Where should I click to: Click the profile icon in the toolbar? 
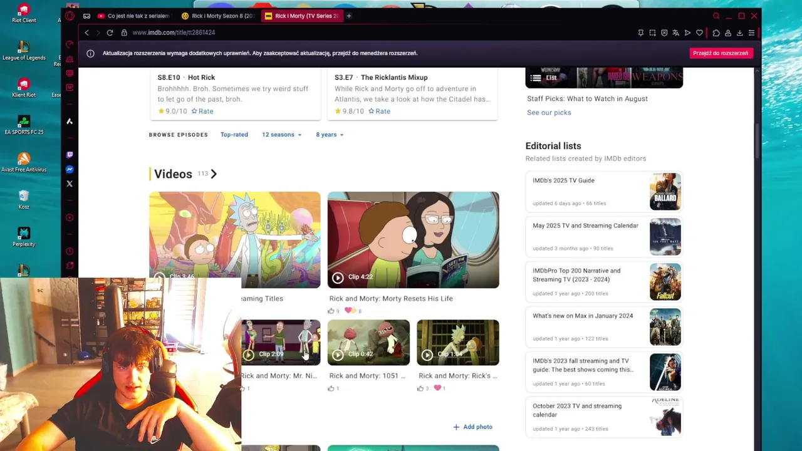point(728,33)
